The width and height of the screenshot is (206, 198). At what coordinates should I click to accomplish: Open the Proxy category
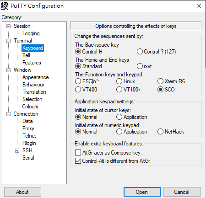(28, 128)
